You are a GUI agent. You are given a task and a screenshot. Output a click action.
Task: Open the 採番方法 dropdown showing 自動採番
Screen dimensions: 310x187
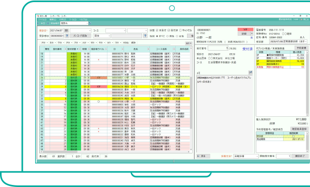246,156
